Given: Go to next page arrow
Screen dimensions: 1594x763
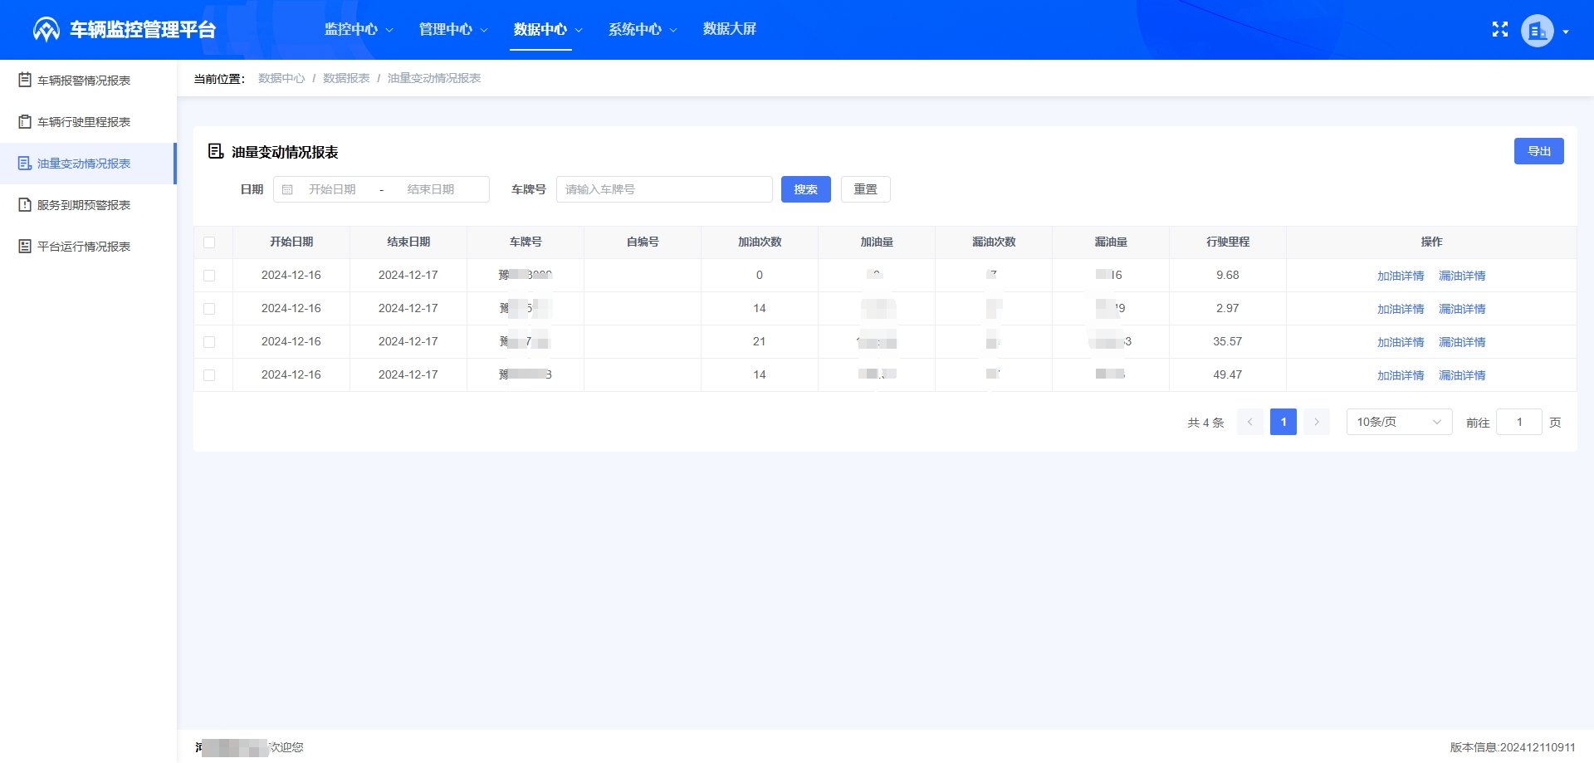Looking at the screenshot, I should pyautogui.click(x=1316, y=422).
